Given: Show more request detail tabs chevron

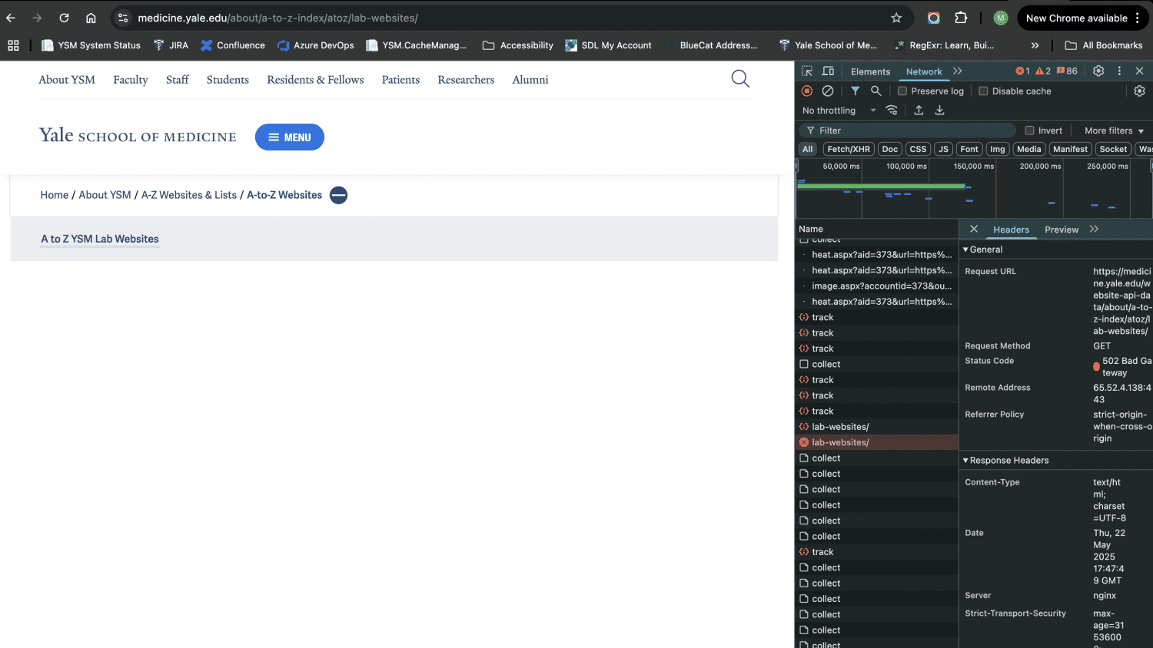Looking at the screenshot, I should 1094,229.
